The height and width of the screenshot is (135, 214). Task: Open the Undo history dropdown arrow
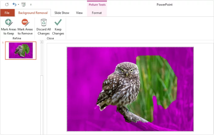click(x=18, y=5)
